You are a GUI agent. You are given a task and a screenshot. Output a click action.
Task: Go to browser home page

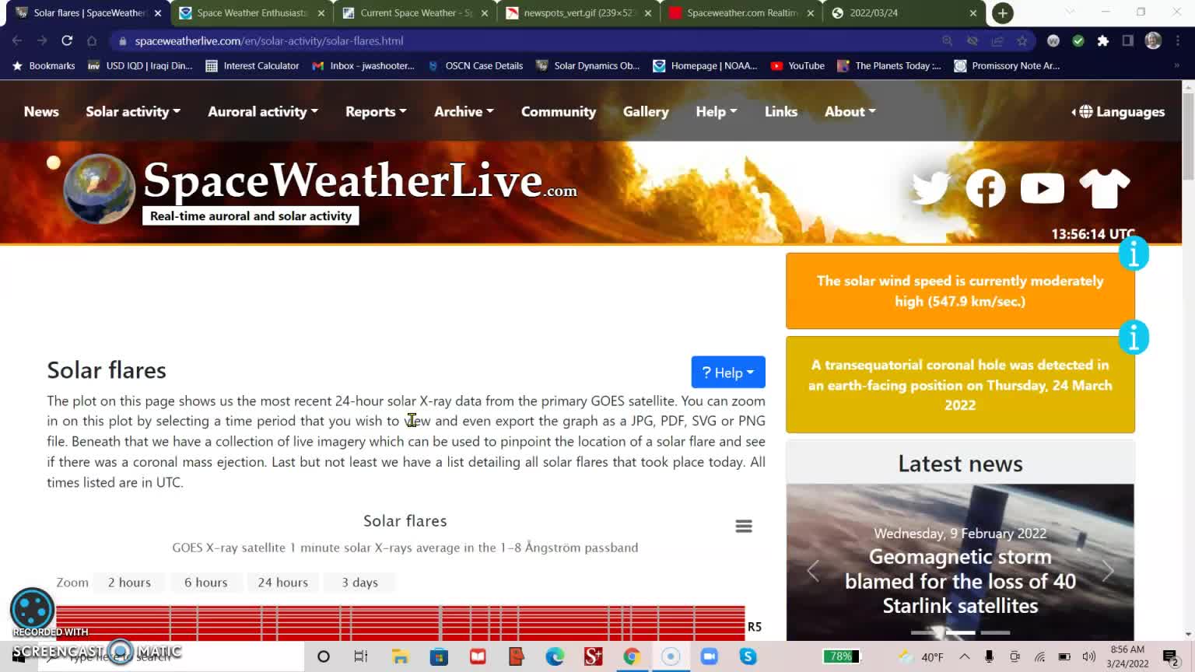point(92,40)
